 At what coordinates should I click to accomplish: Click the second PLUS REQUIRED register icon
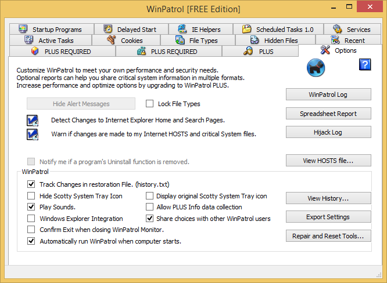click(141, 51)
